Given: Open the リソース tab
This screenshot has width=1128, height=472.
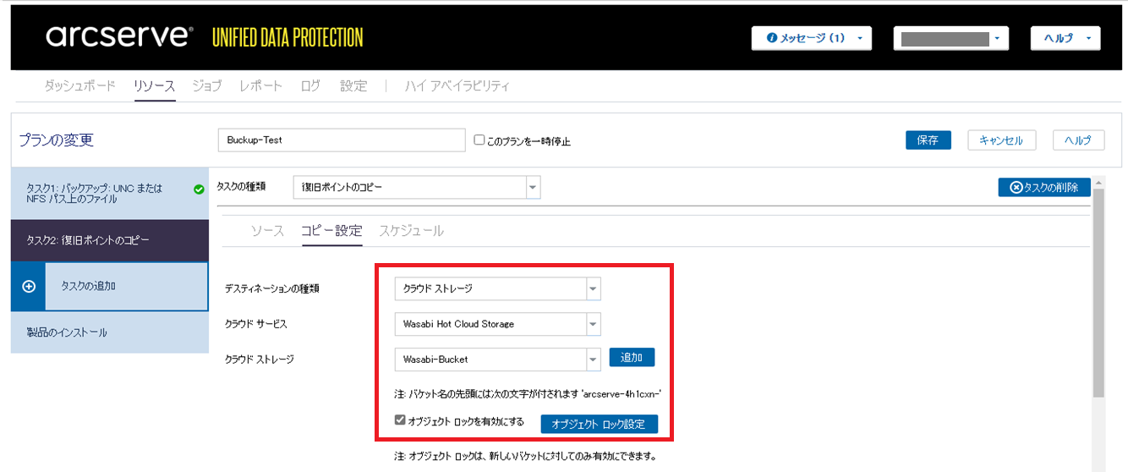Looking at the screenshot, I should tap(154, 85).
